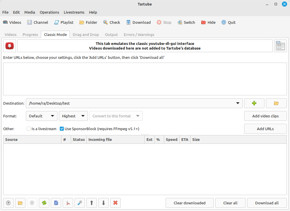Click the Status column header
Viewport: 290px width, 211px height.
point(79,139)
